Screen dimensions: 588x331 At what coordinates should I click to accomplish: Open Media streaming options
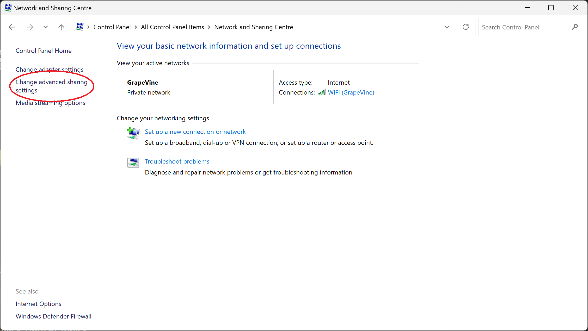tap(50, 103)
